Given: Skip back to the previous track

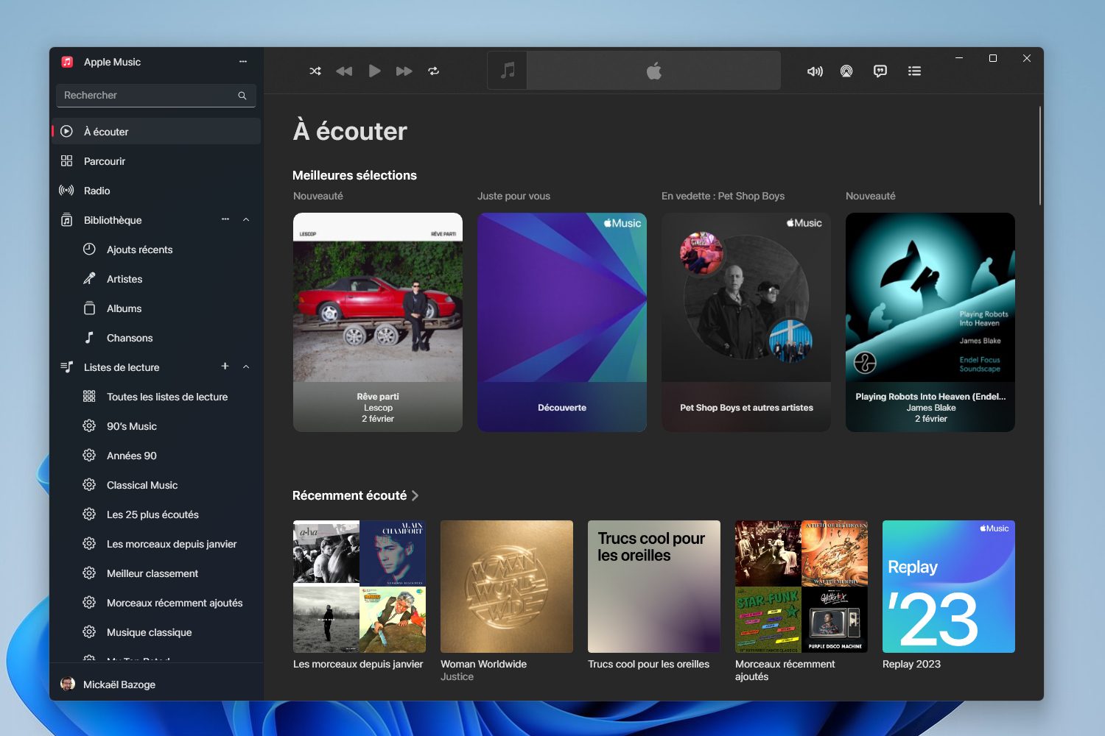Looking at the screenshot, I should coord(344,71).
